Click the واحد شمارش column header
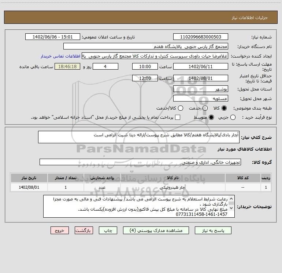 point(102,178)
